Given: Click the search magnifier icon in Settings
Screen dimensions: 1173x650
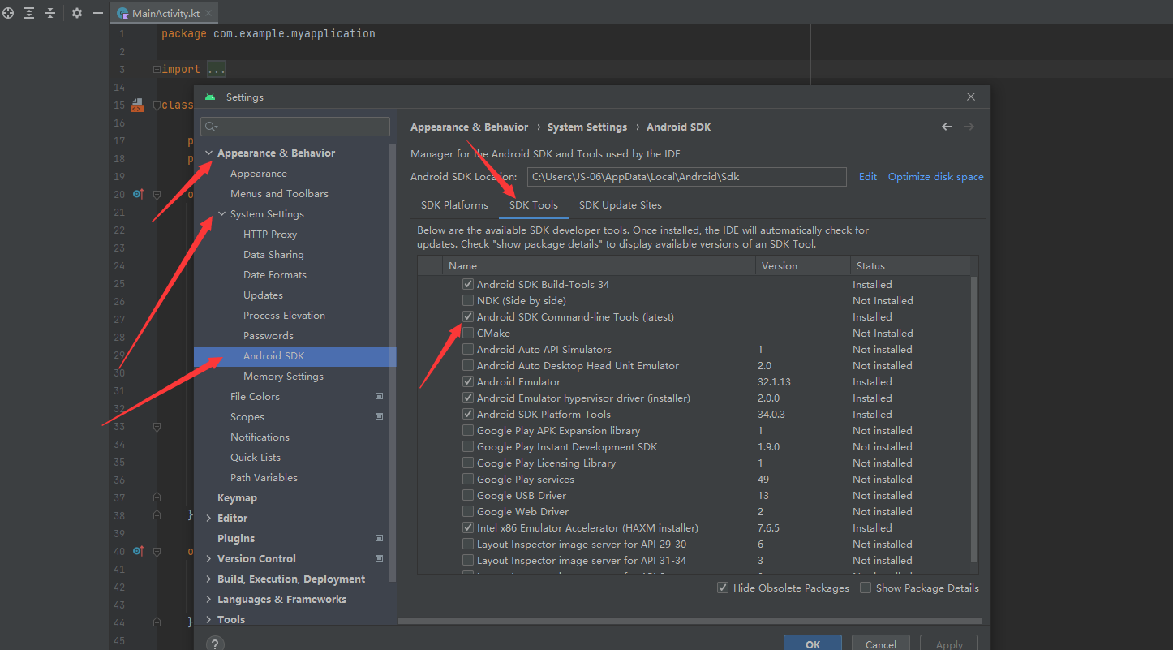Looking at the screenshot, I should coord(213,127).
